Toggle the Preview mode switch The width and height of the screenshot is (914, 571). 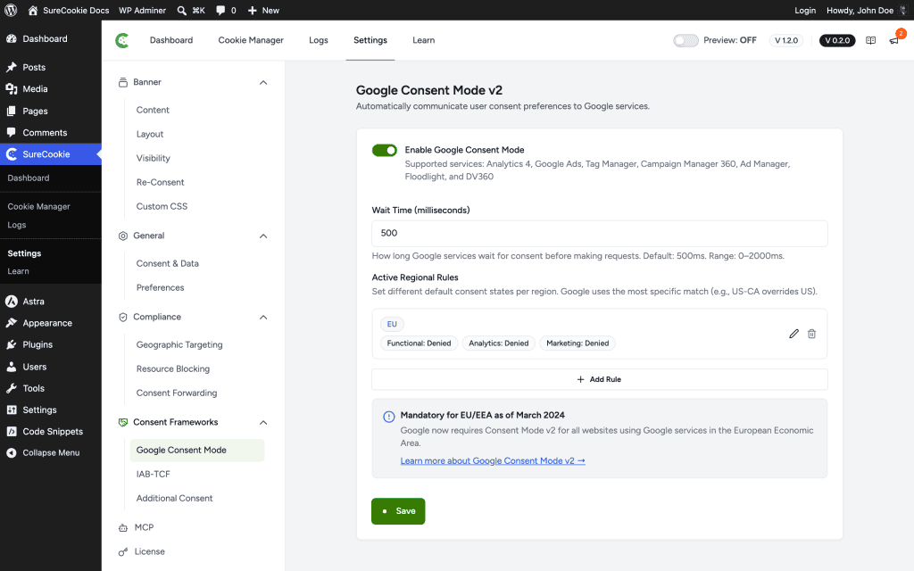click(x=685, y=40)
